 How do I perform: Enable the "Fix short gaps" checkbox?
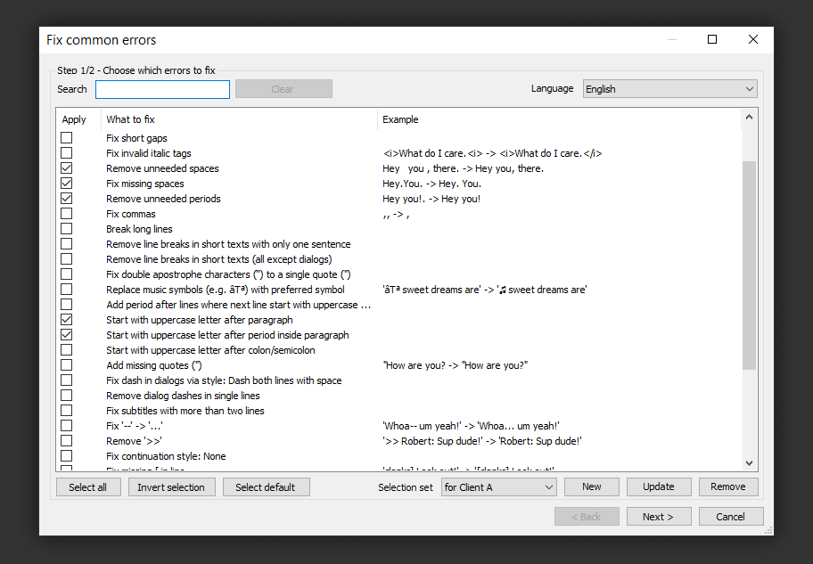pos(66,137)
